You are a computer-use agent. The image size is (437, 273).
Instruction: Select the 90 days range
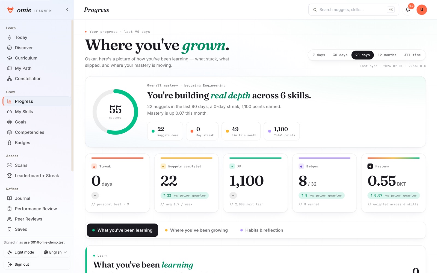(x=362, y=55)
